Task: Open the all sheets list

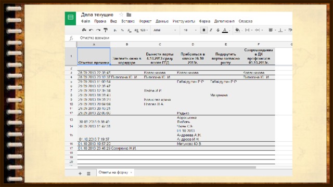Action: [88, 173]
